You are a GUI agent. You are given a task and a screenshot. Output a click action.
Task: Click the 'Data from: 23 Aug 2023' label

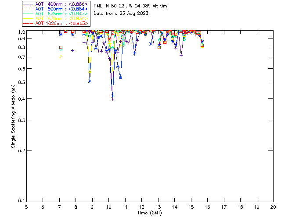coord(121,14)
